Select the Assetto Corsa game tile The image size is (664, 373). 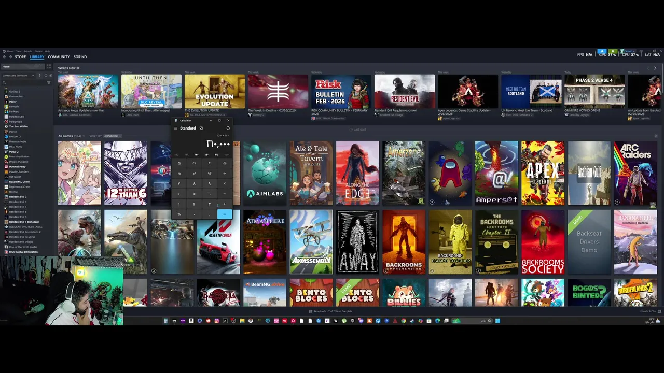(218, 242)
